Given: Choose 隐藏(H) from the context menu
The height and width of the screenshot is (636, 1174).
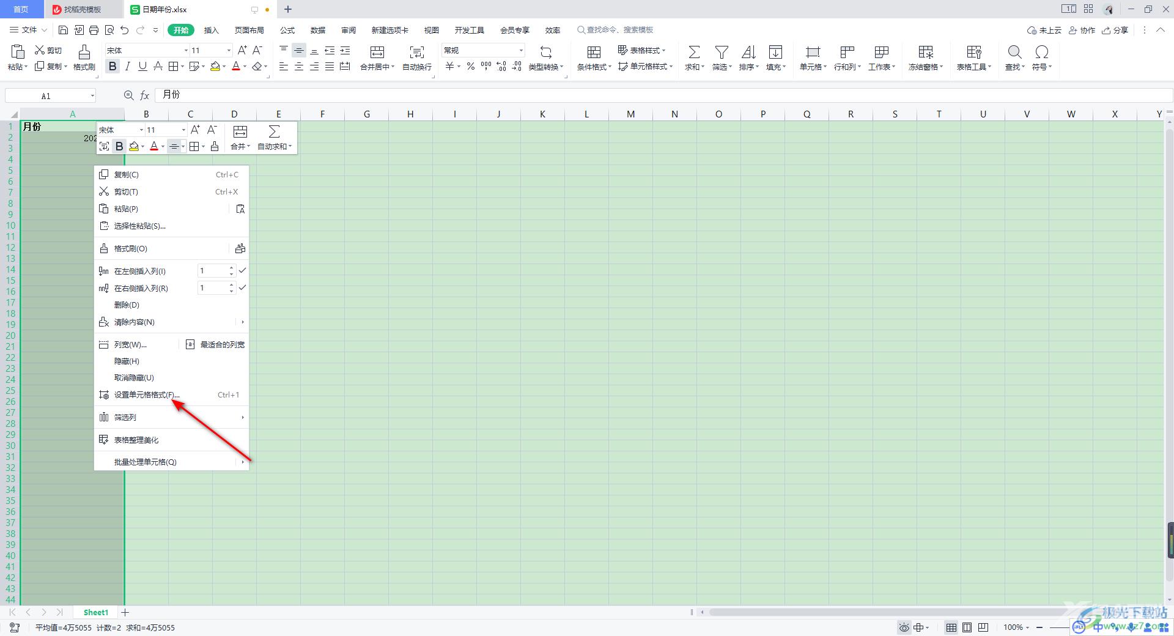Looking at the screenshot, I should coord(171,361).
